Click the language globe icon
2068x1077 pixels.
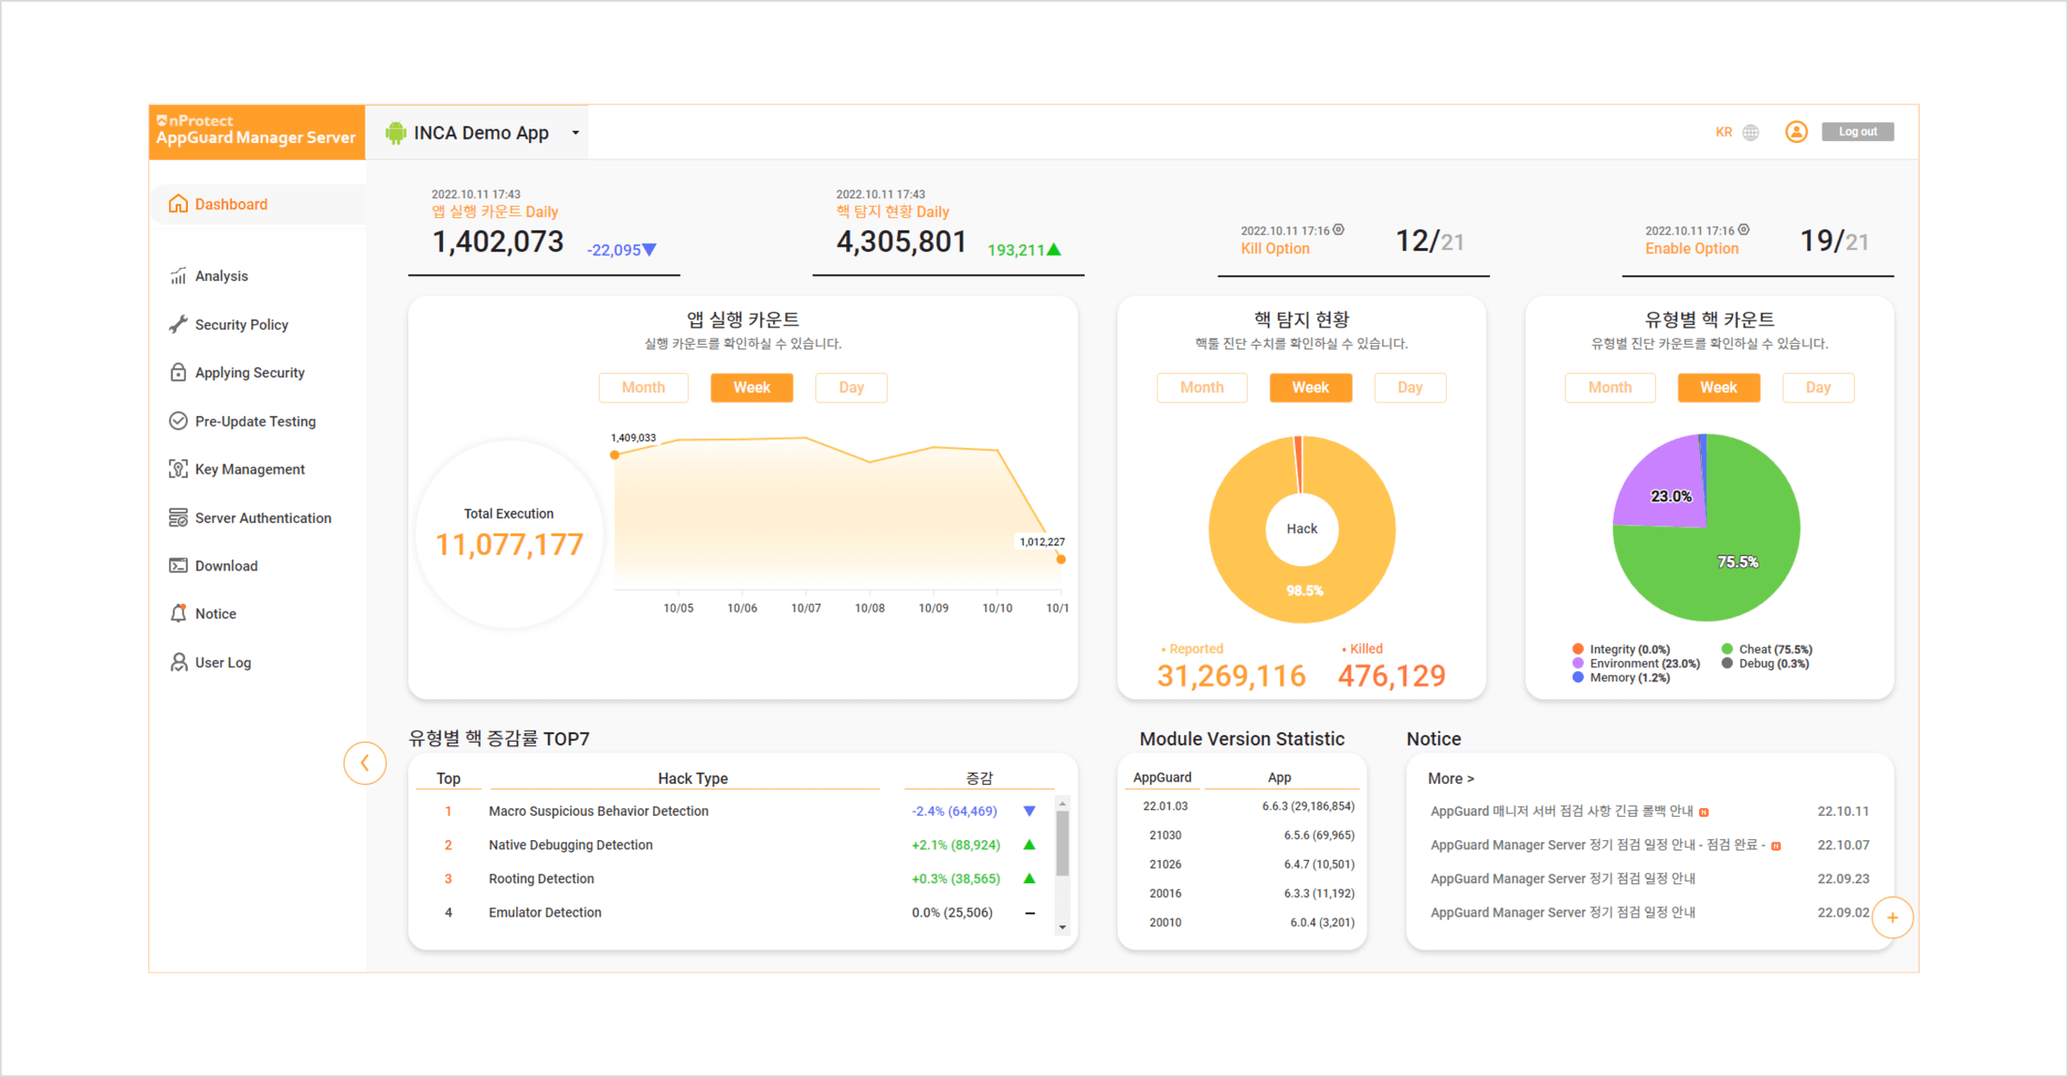click(x=1751, y=133)
